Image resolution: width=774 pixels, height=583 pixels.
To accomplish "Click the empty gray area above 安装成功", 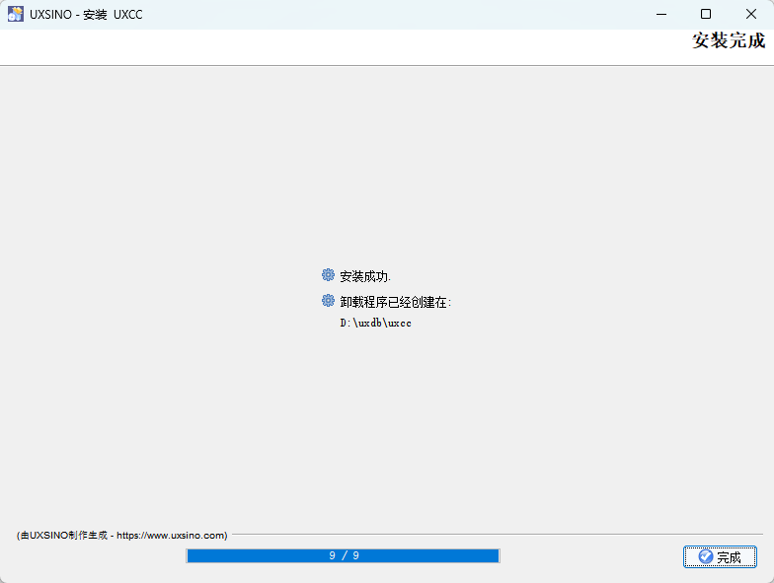I will coord(385,168).
